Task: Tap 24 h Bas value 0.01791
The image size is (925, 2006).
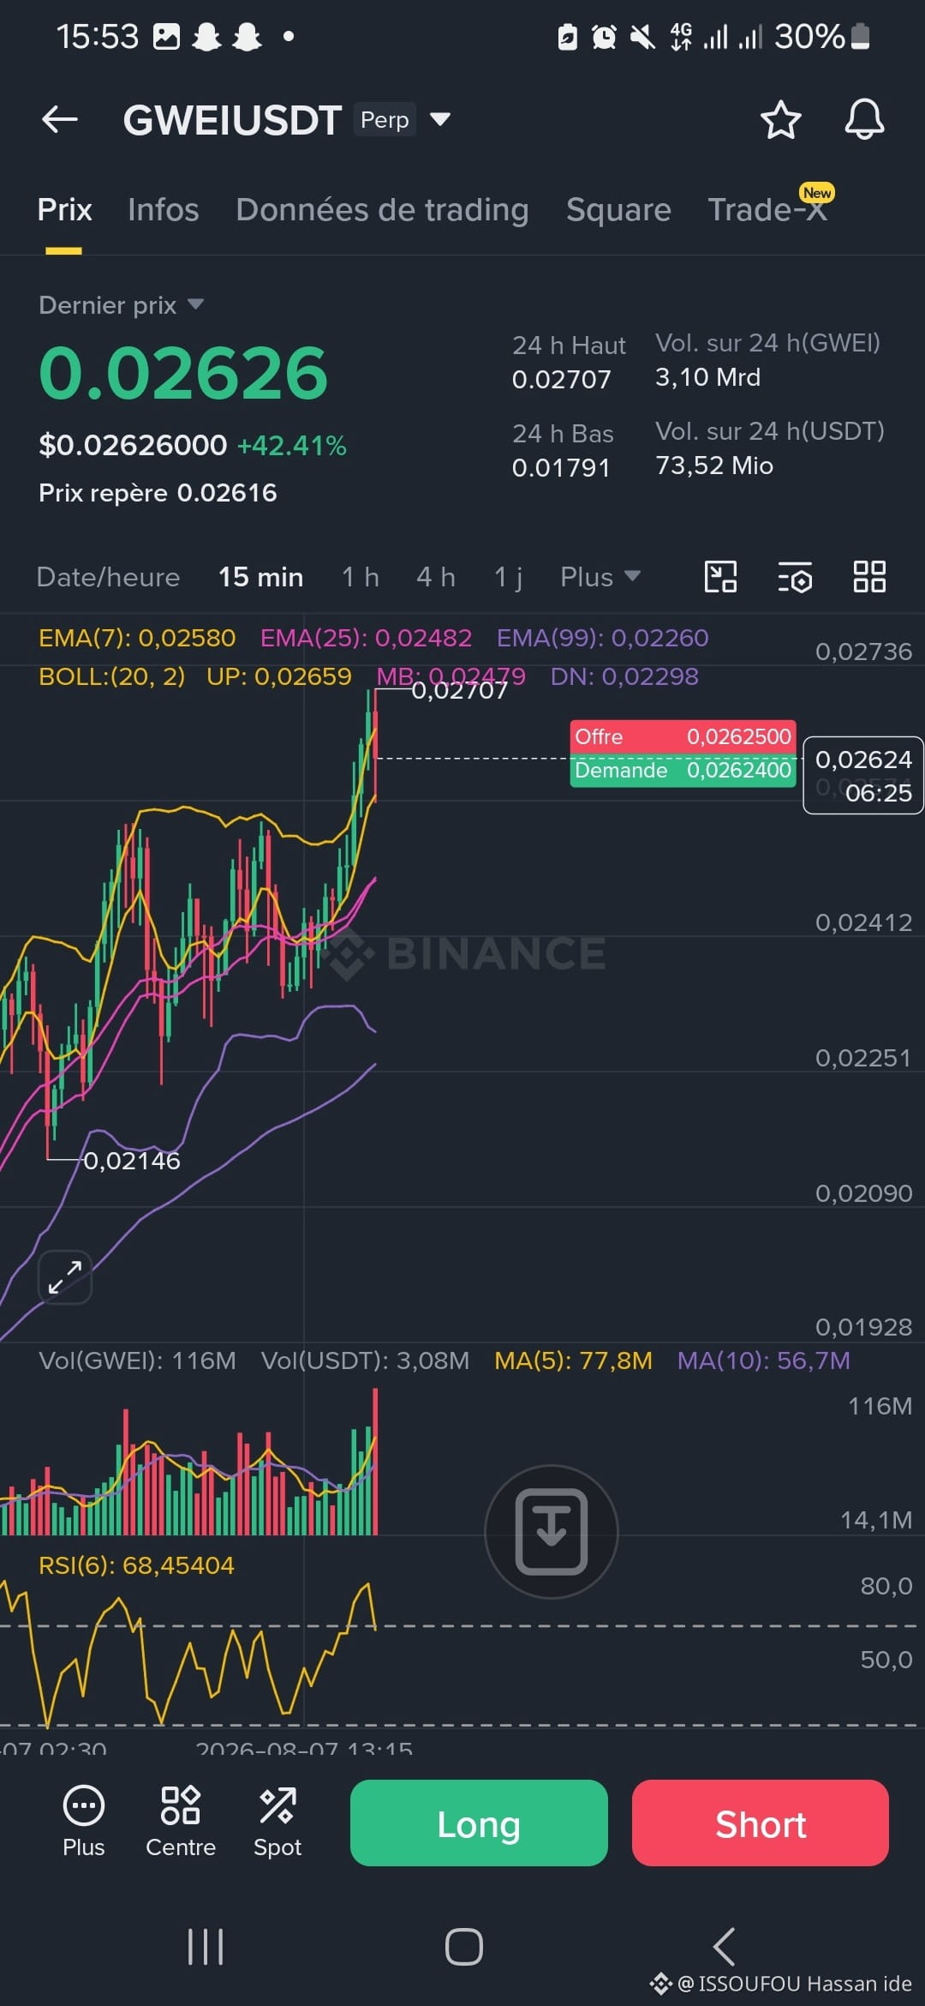Action: click(x=561, y=468)
